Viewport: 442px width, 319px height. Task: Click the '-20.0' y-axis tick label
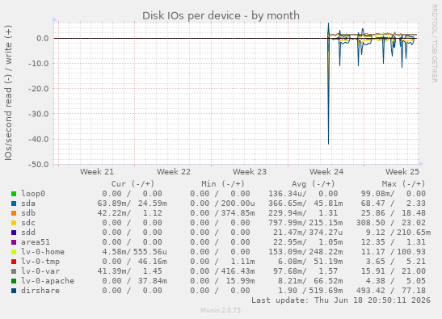[x=38, y=89]
